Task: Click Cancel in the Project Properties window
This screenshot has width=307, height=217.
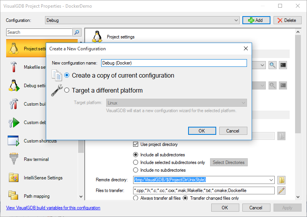Action: point(256,208)
